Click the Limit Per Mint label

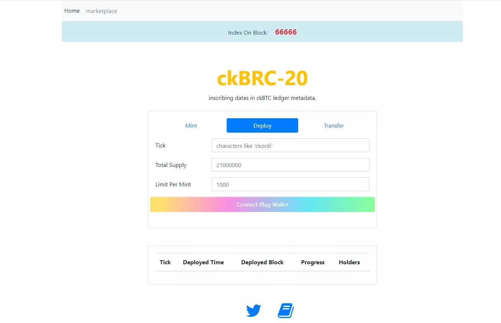tap(173, 185)
